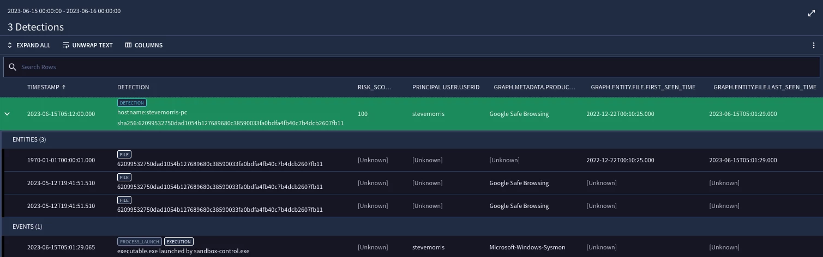
Task: Click the GRAPH.METADATA.PRODUC... column header
Action: 534,87
